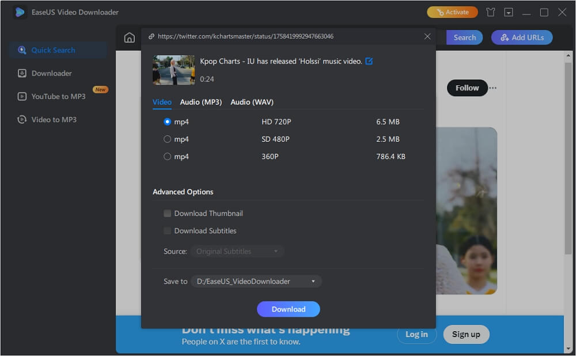Click the Follow button

[x=467, y=88]
